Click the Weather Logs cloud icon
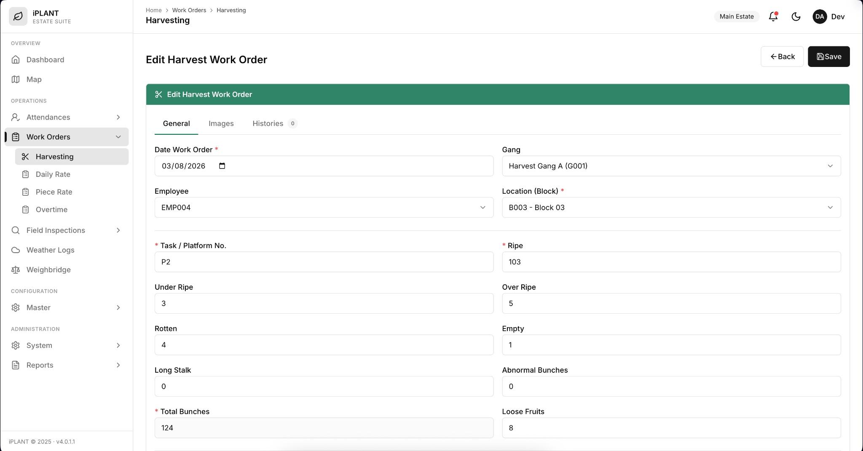Screen dimensions: 863x451 pyautogui.click(x=16, y=250)
